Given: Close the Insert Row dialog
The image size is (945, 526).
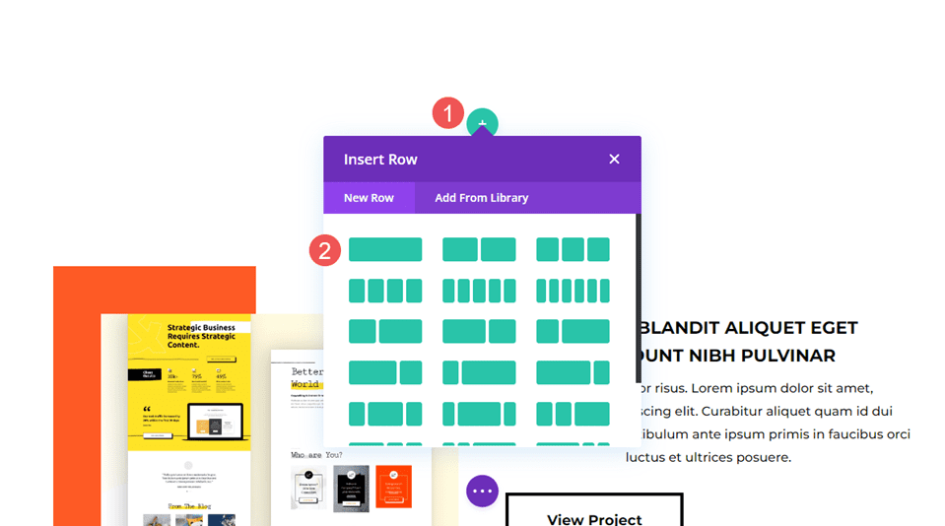Looking at the screenshot, I should pyautogui.click(x=614, y=159).
